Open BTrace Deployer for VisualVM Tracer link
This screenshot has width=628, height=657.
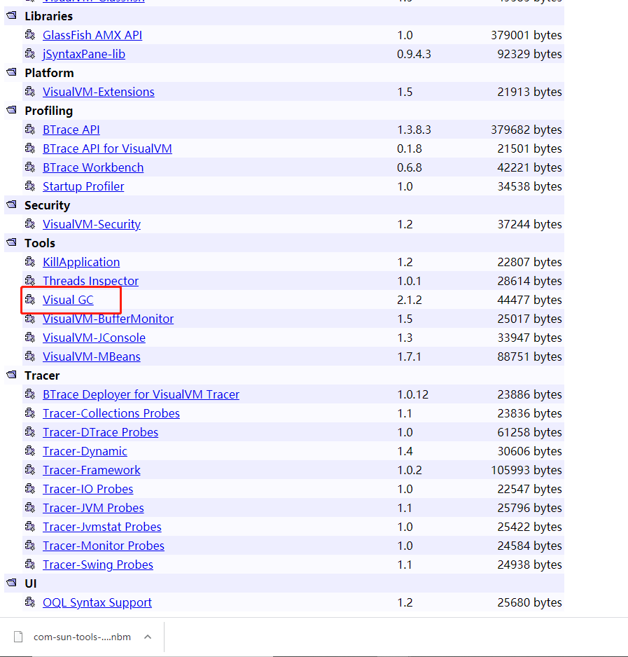[141, 395]
